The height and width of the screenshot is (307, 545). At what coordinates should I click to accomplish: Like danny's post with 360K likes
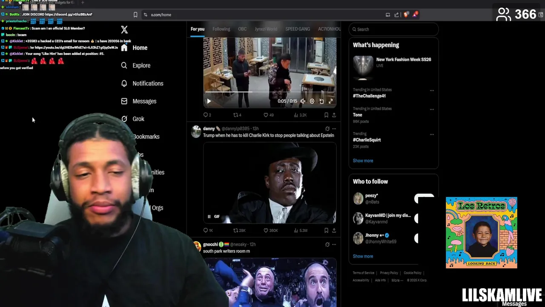pyautogui.click(x=271, y=231)
